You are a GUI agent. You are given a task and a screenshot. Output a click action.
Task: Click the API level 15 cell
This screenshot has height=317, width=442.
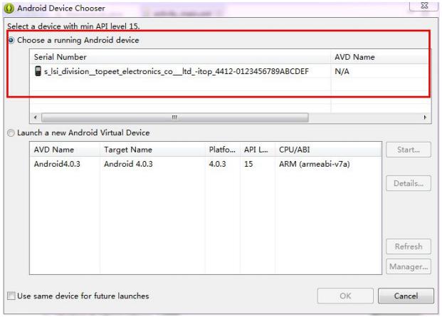(x=248, y=164)
